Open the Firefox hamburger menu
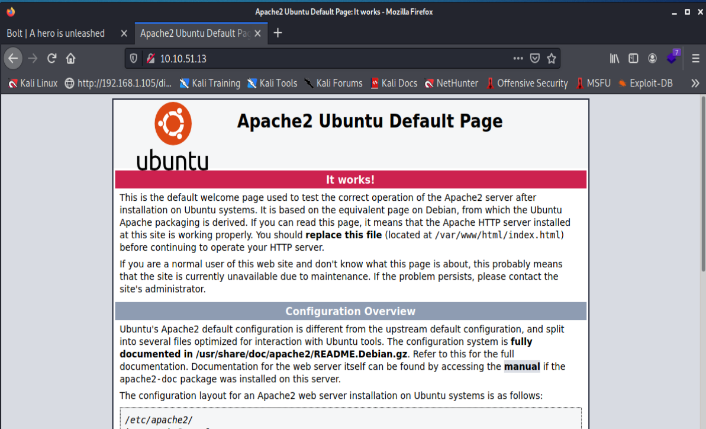 point(695,58)
